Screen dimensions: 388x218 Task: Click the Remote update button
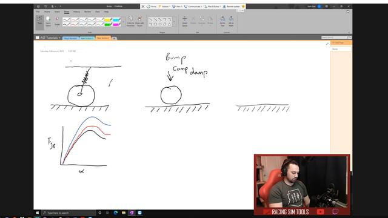(x=232, y=7)
